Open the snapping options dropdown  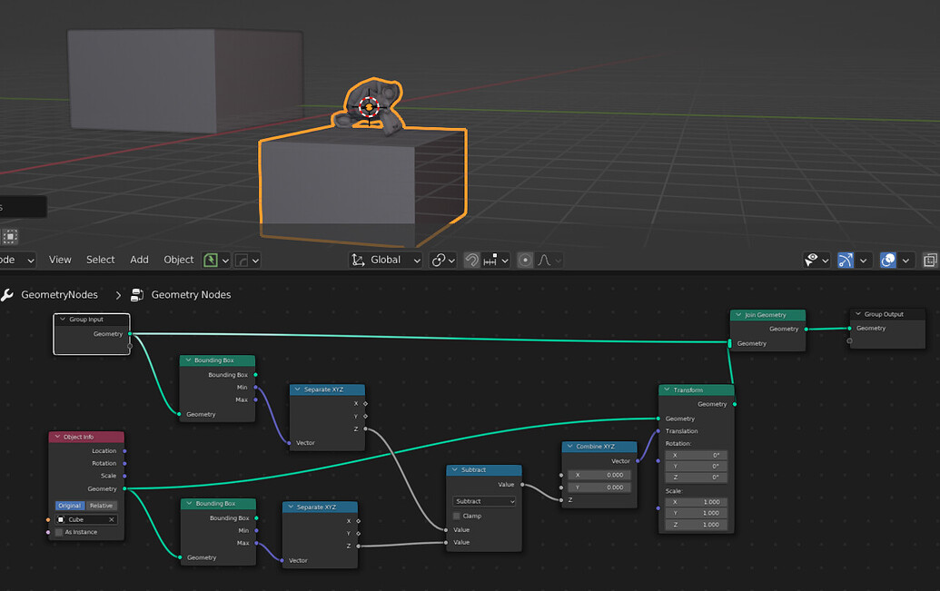tap(497, 261)
